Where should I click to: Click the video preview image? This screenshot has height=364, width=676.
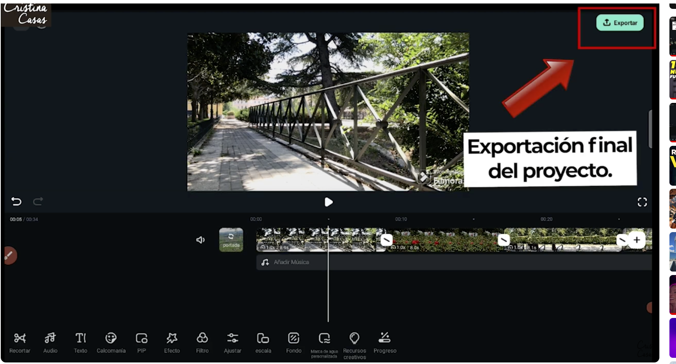point(328,112)
